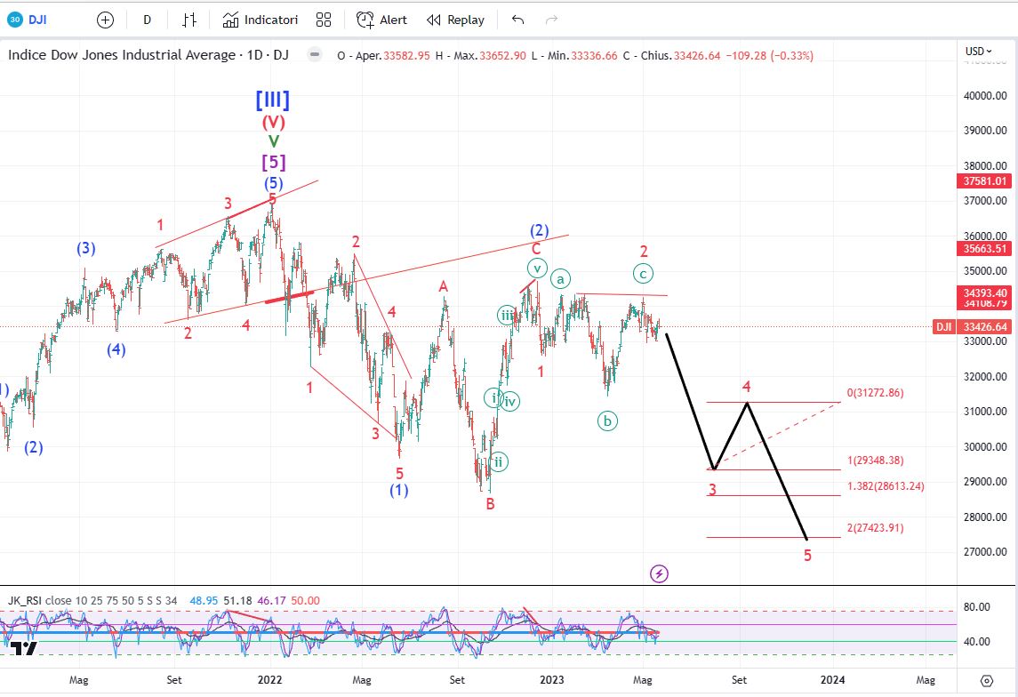The height and width of the screenshot is (697, 1018).
Task: Click the RSI 80.00 scale label
Action: (976, 607)
